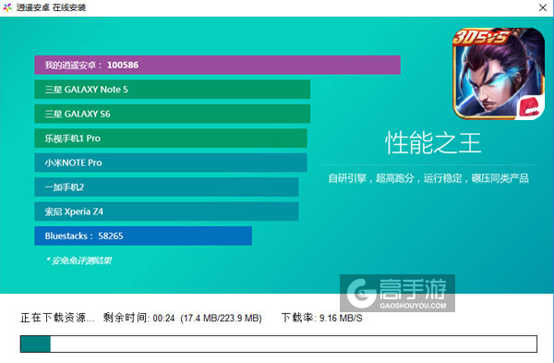Select the Bluestacks 58265 bar
This screenshot has height=363, width=554.
coord(143,236)
